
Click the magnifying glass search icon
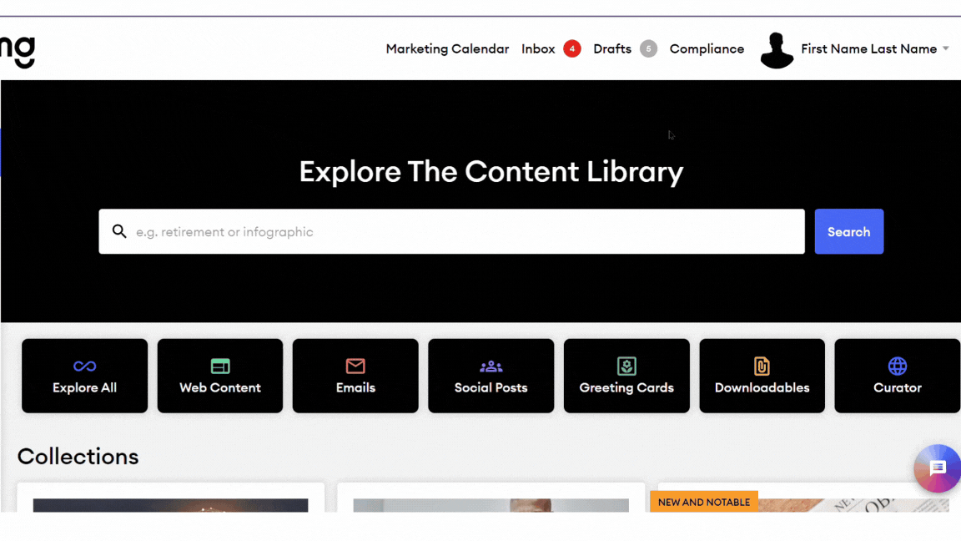click(119, 231)
